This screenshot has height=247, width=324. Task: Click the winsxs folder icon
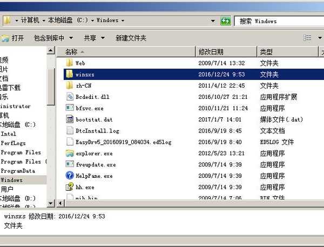click(70, 74)
